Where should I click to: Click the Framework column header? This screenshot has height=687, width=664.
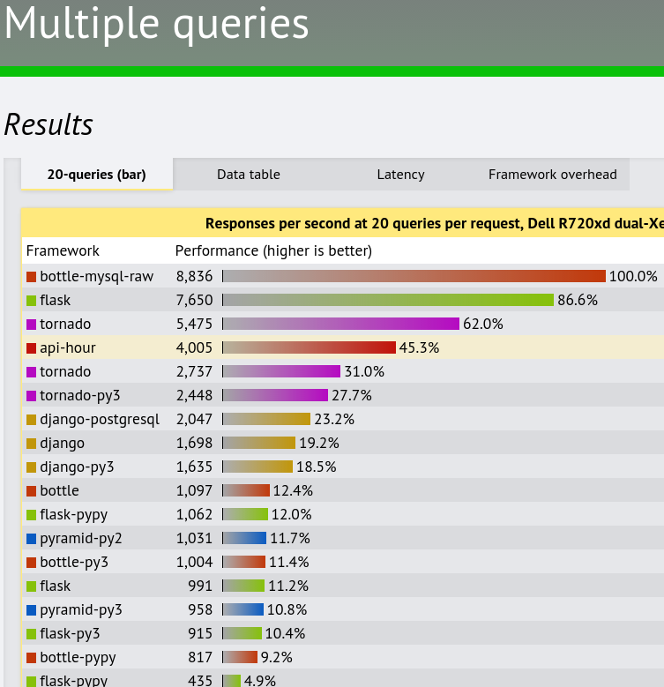(x=63, y=250)
